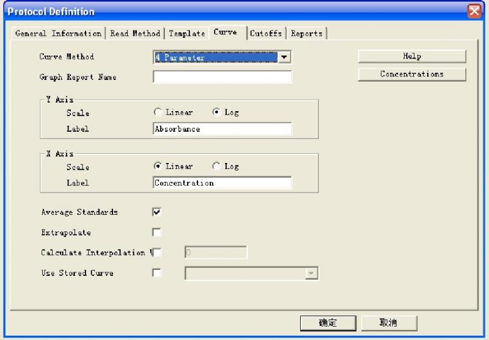Select the Template tab
Viewport: 489px width, 340px height.
tap(186, 34)
